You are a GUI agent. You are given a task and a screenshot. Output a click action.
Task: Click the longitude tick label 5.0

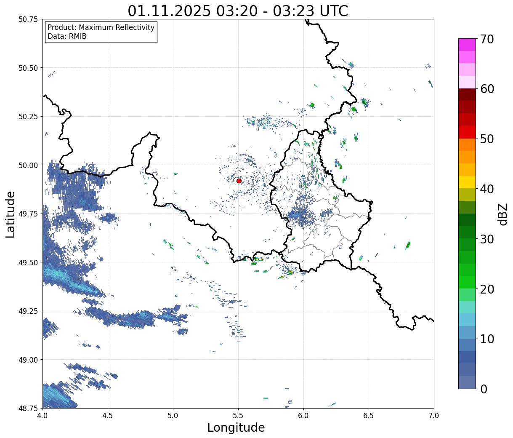pyautogui.click(x=173, y=415)
